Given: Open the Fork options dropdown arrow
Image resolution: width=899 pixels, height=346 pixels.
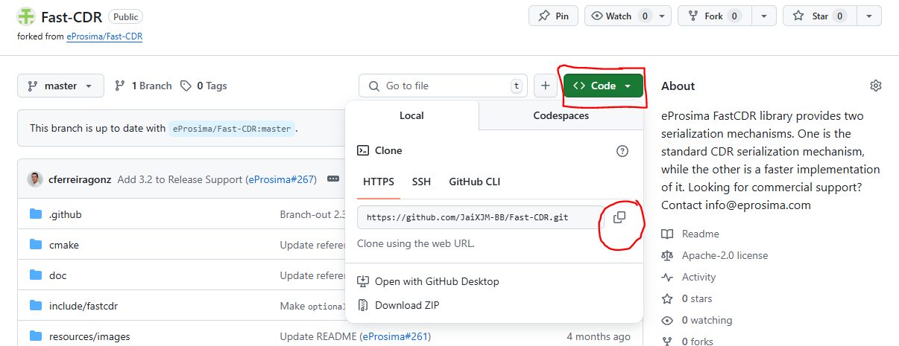Looking at the screenshot, I should click(x=764, y=16).
